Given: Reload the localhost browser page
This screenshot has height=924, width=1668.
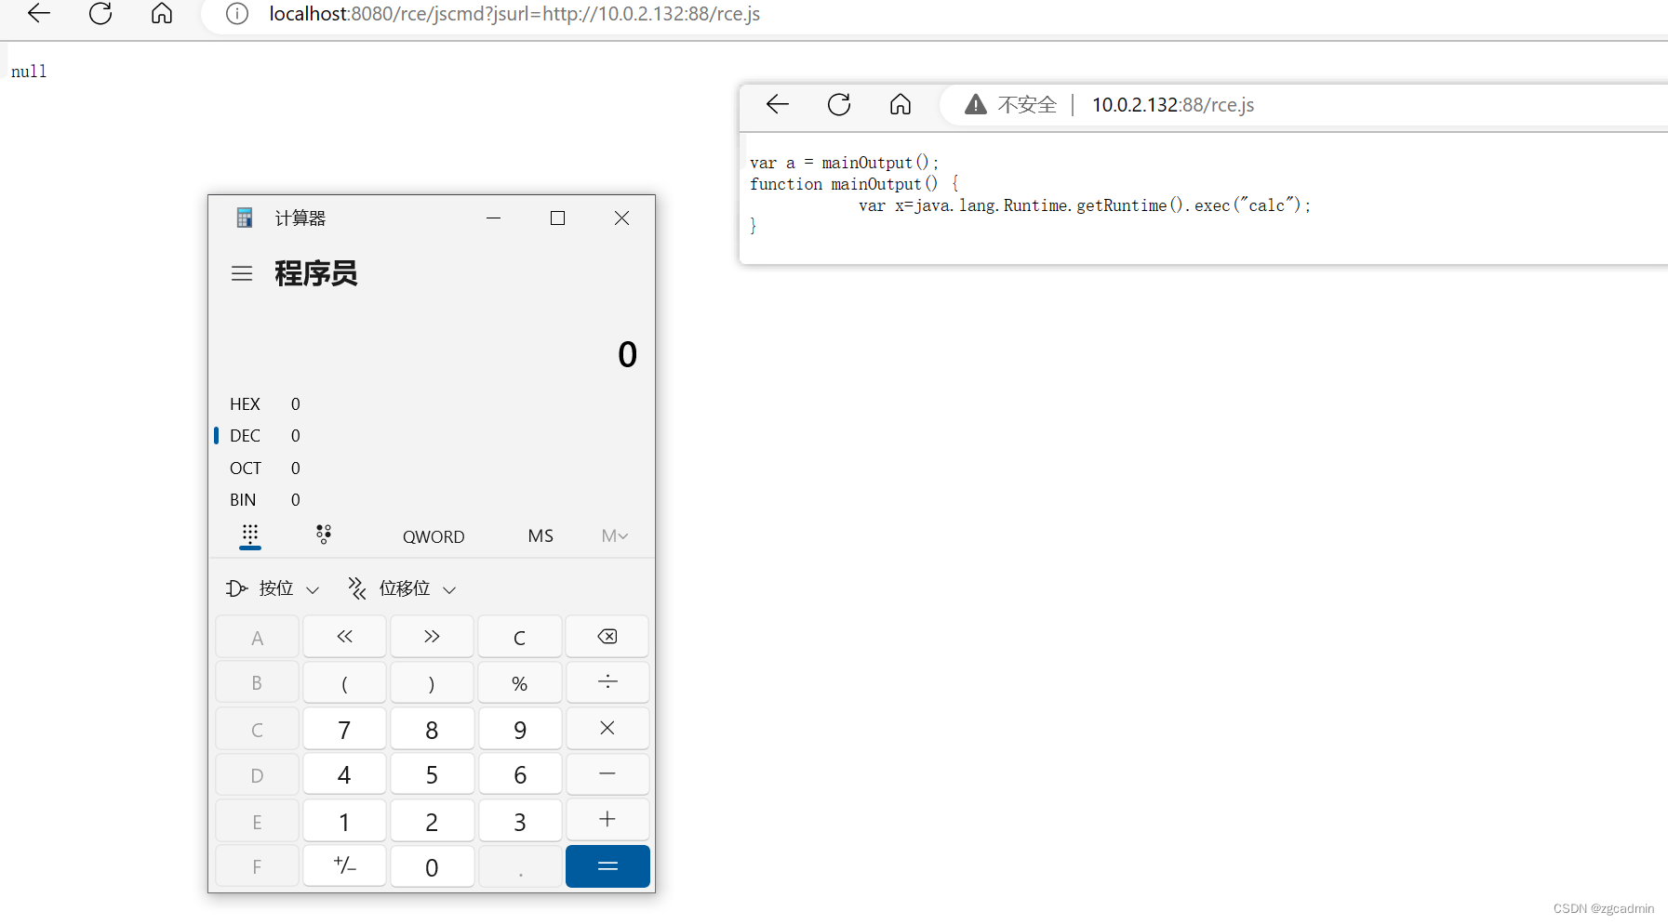Looking at the screenshot, I should [100, 13].
